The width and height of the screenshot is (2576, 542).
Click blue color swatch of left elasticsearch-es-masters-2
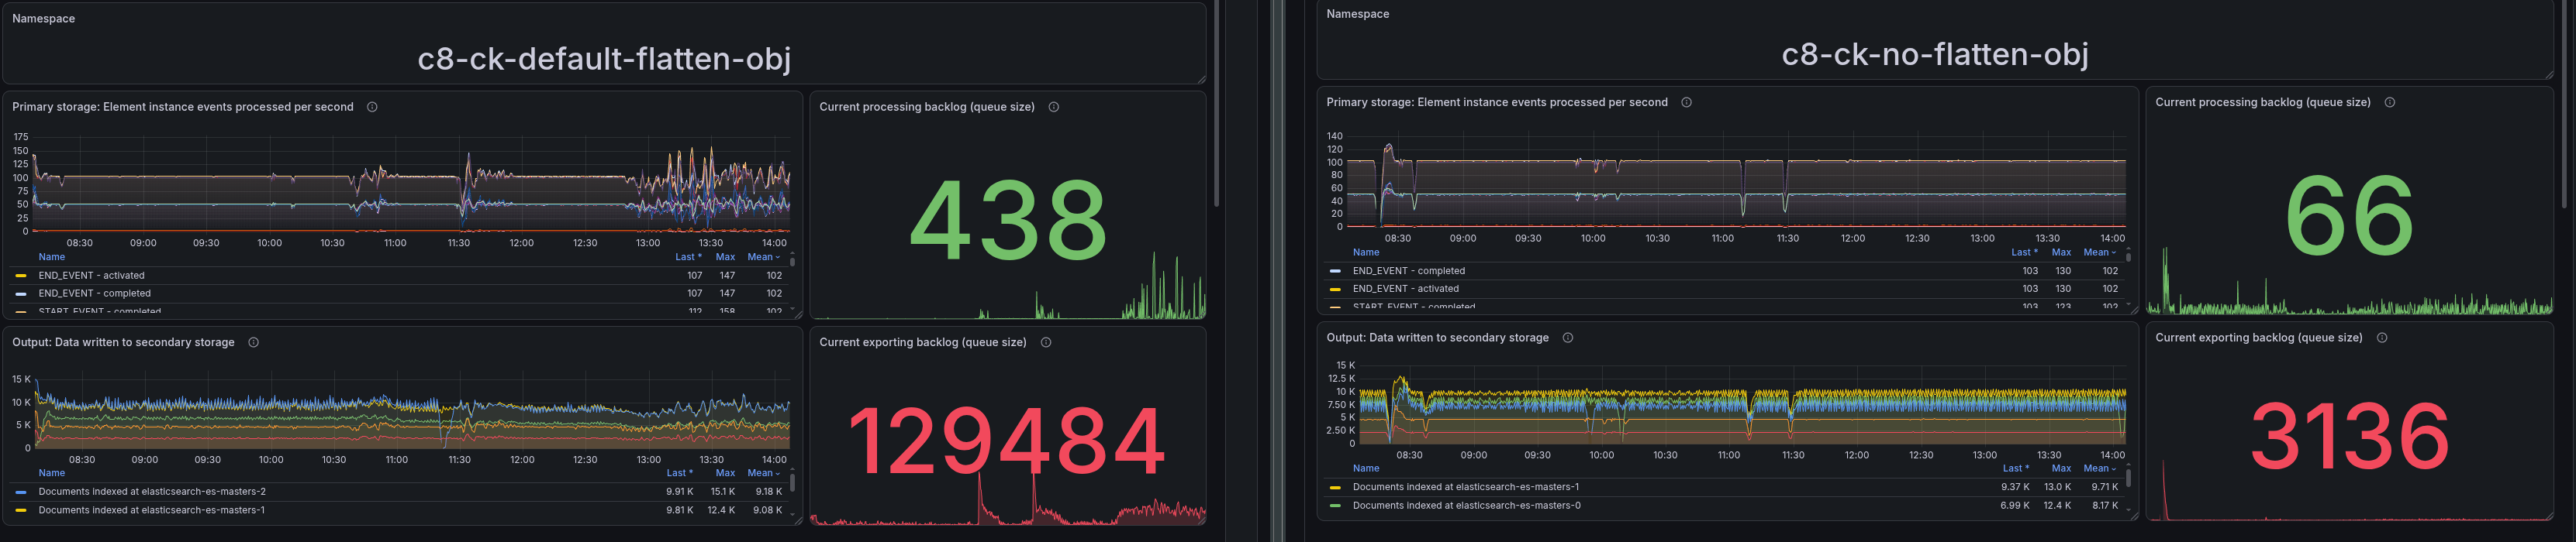click(x=21, y=491)
